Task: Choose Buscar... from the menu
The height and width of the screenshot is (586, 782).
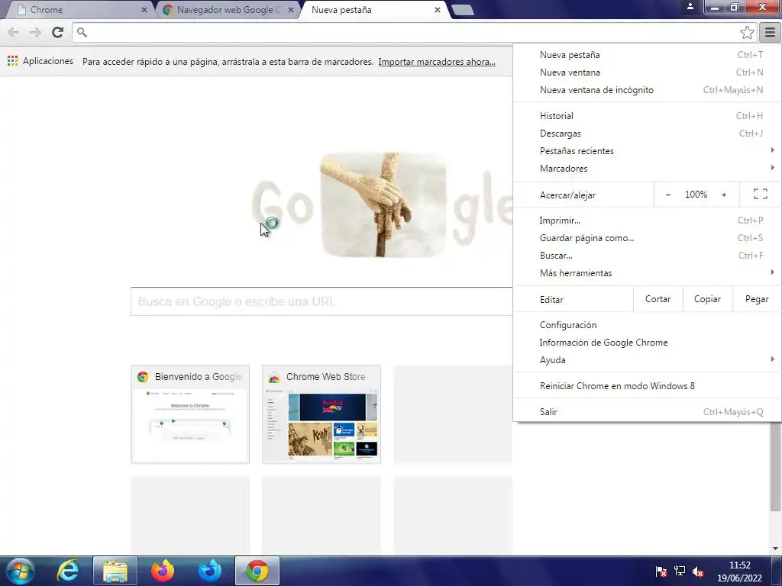Action: 647,255
